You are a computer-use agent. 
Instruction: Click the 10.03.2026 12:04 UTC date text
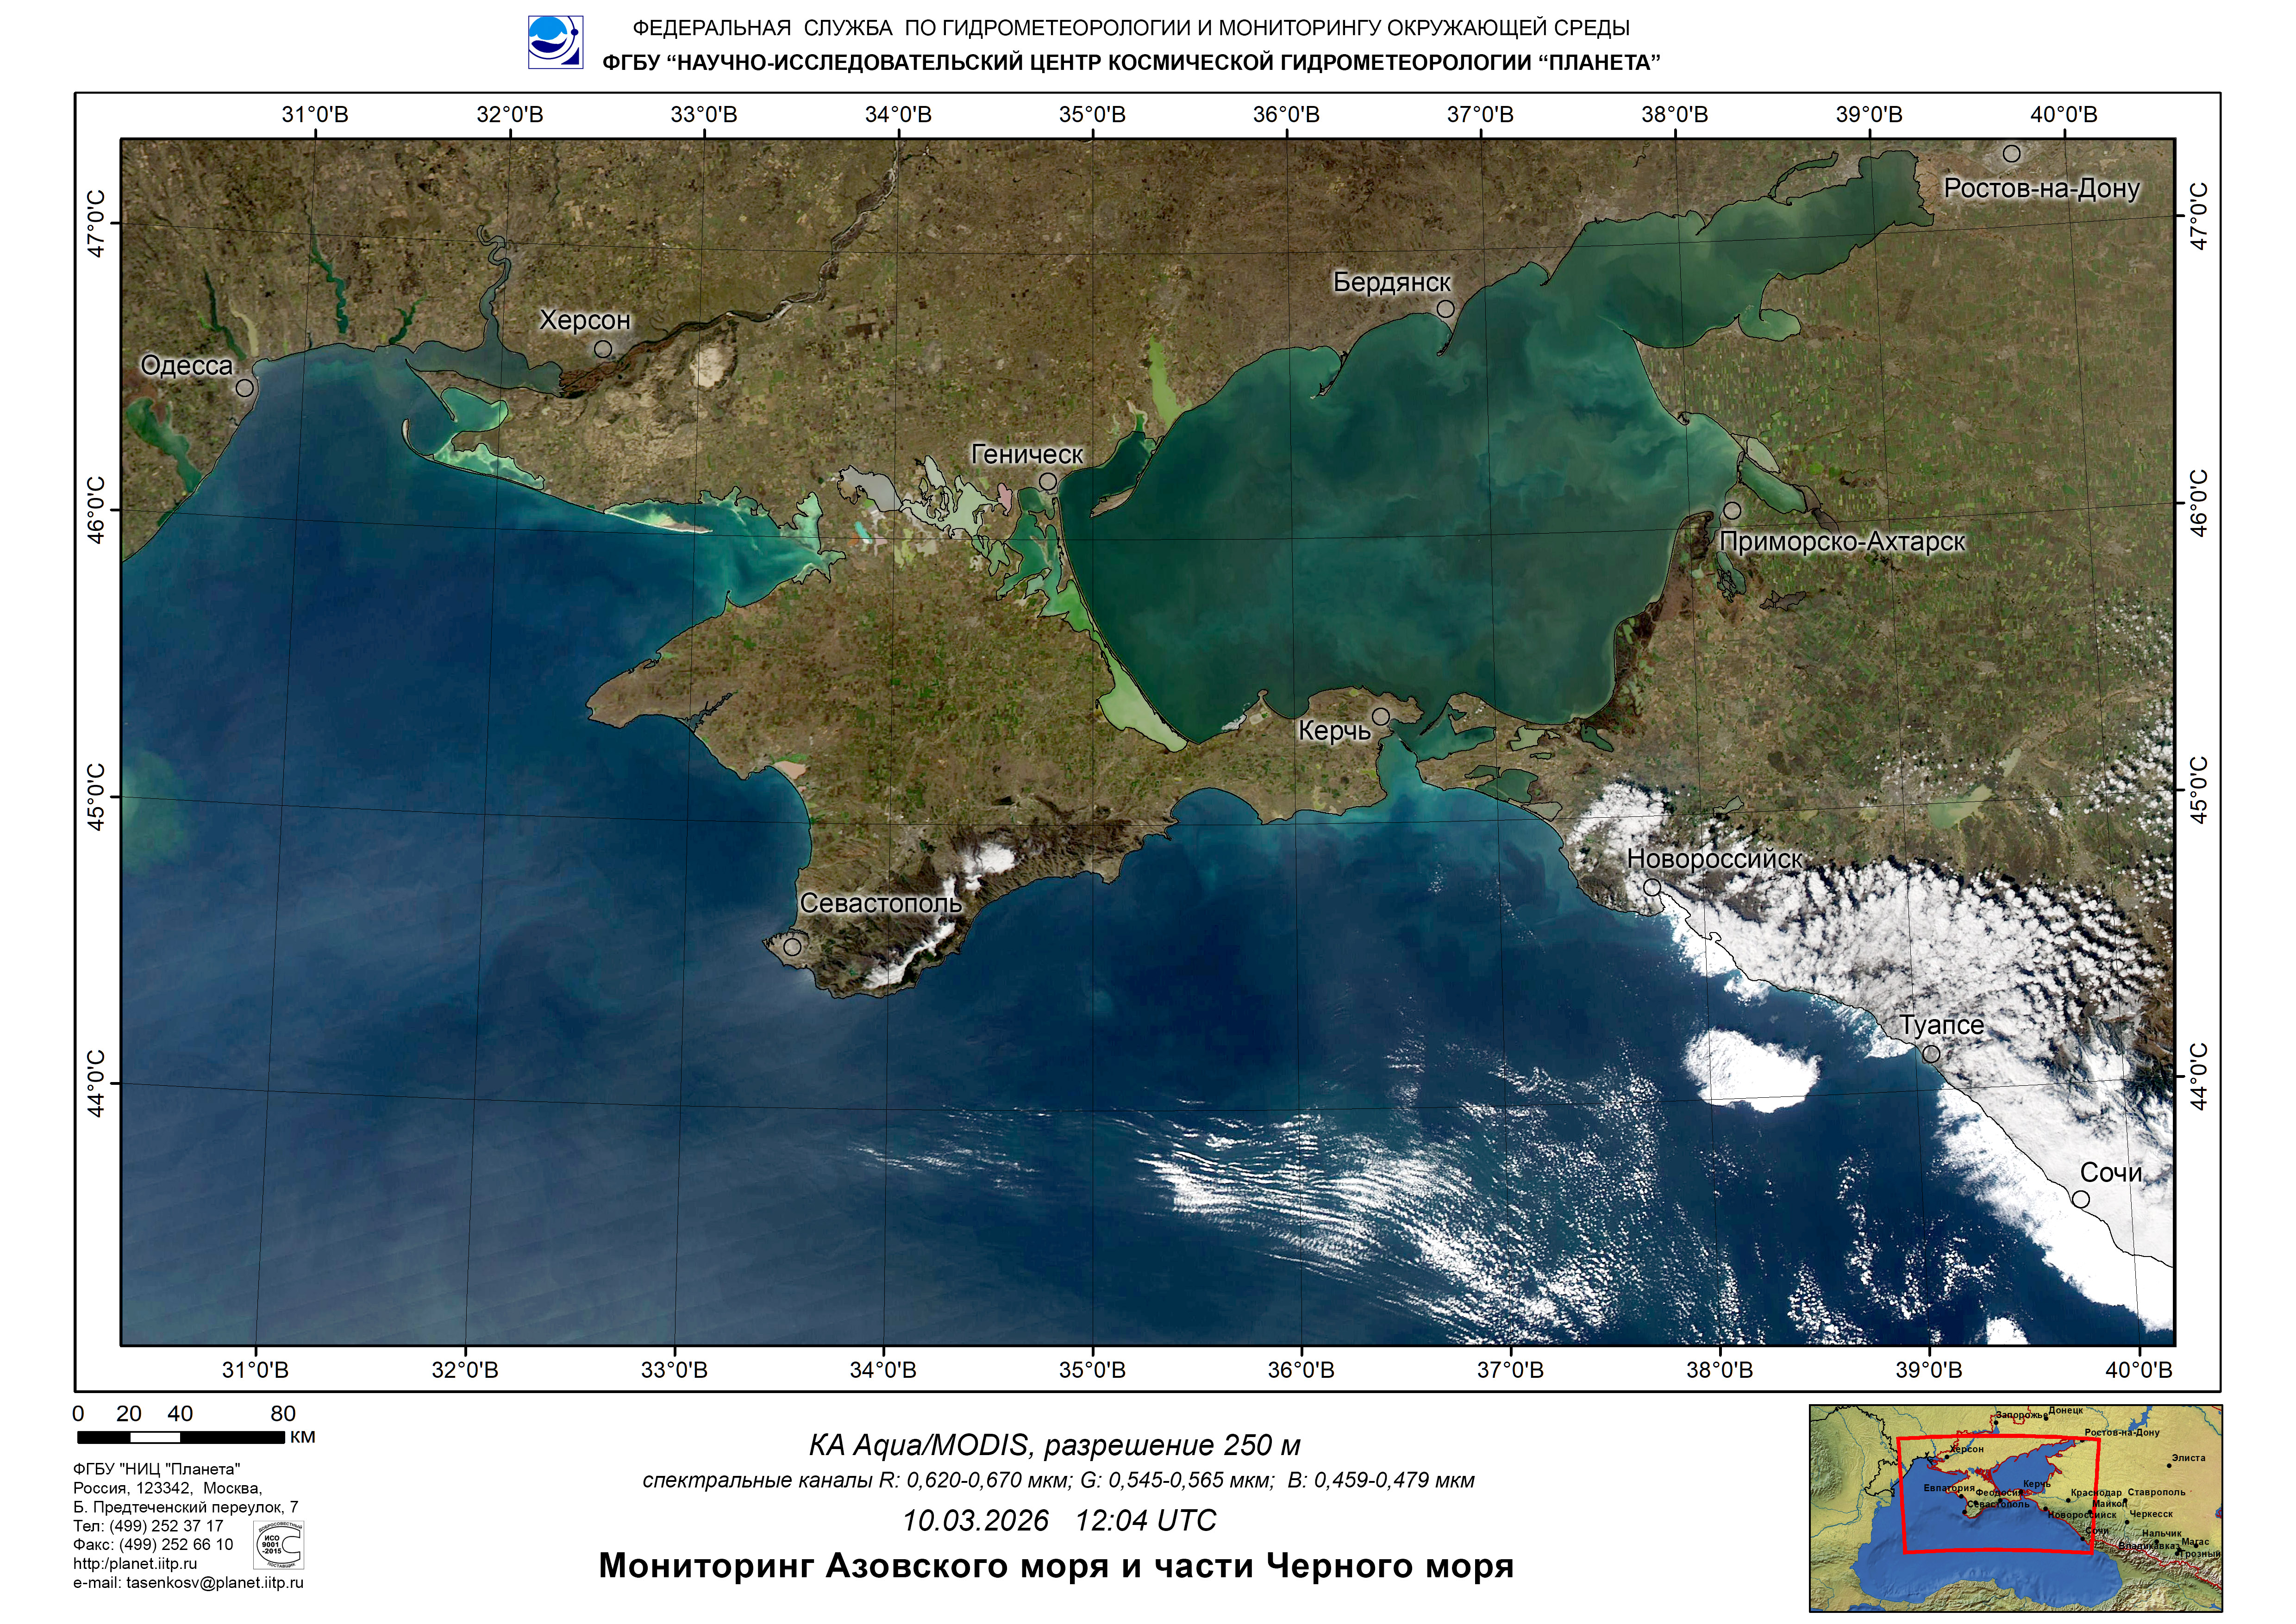[x=1058, y=1521]
